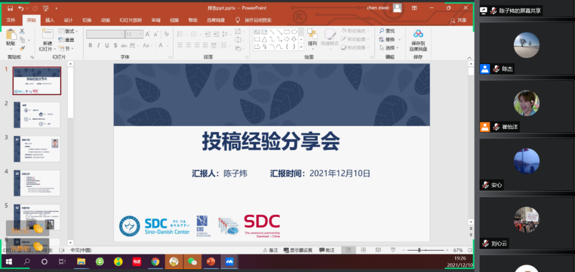
Task: Open the font name combo box
Action: (x=105, y=34)
